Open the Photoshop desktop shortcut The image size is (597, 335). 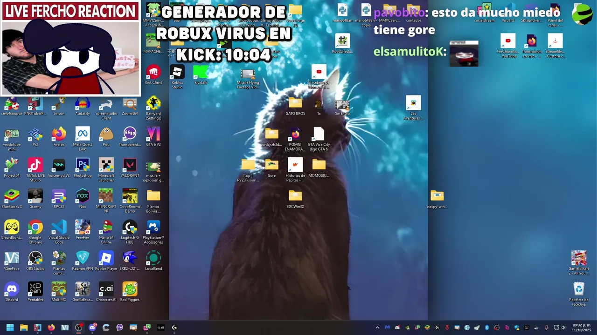point(83,168)
